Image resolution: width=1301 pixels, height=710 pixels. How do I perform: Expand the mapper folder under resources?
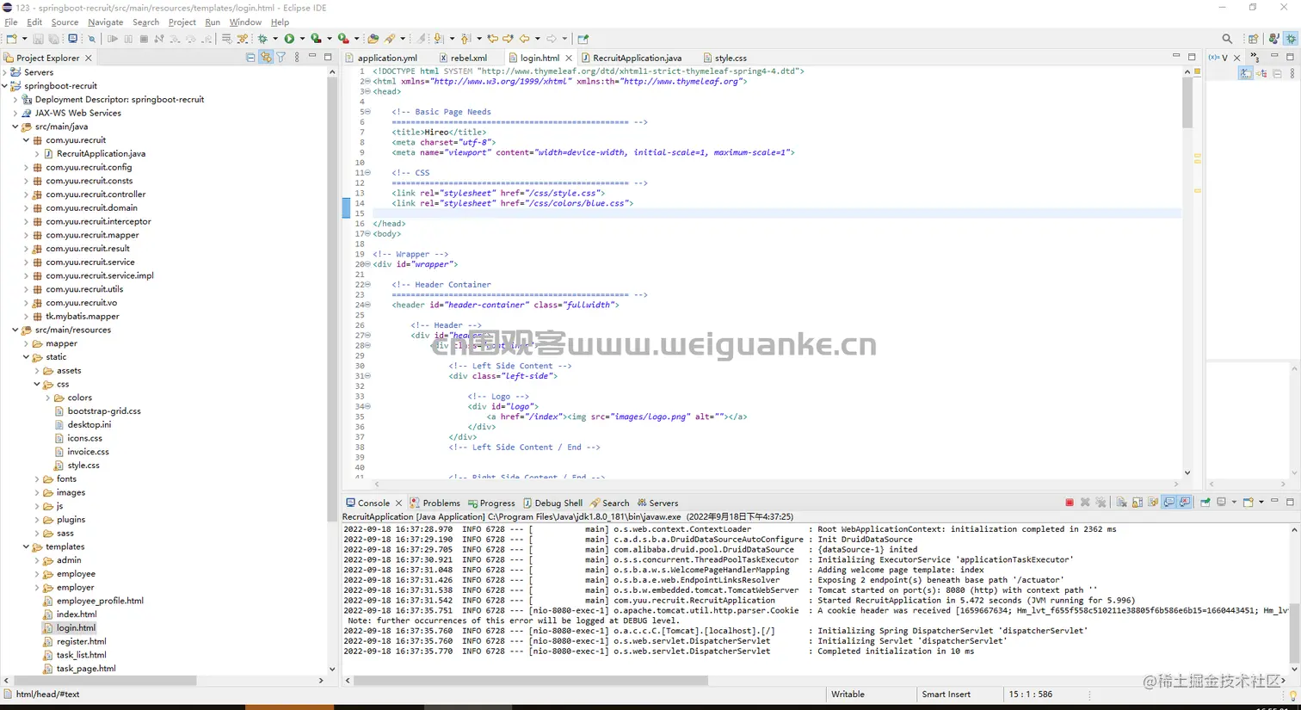[x=26, y=343]
